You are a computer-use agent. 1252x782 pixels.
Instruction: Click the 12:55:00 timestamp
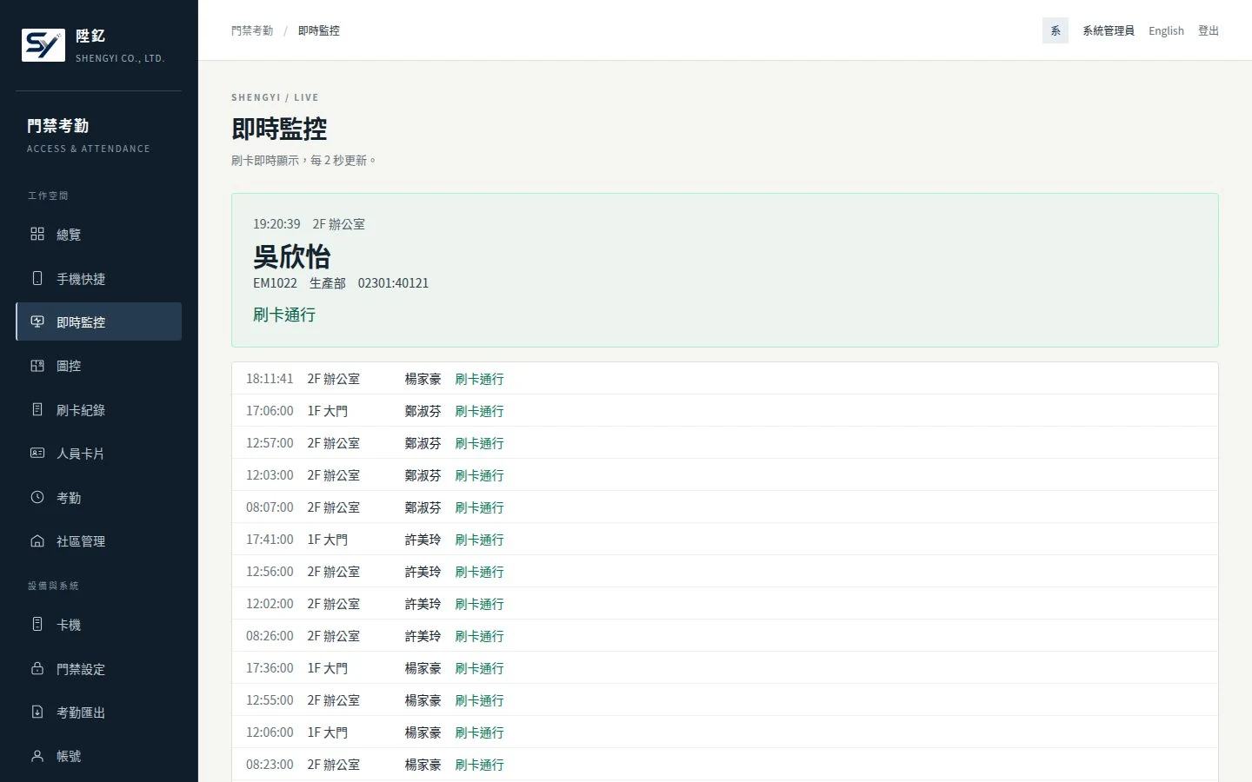coord(270,700)
